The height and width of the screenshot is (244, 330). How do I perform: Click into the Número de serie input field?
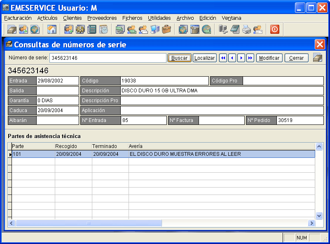[x=108, y=58]
